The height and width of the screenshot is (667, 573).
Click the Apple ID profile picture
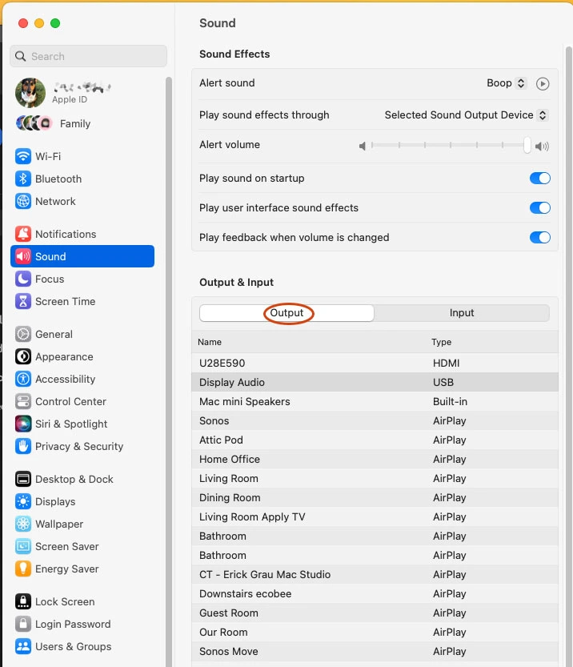[30, 93]
